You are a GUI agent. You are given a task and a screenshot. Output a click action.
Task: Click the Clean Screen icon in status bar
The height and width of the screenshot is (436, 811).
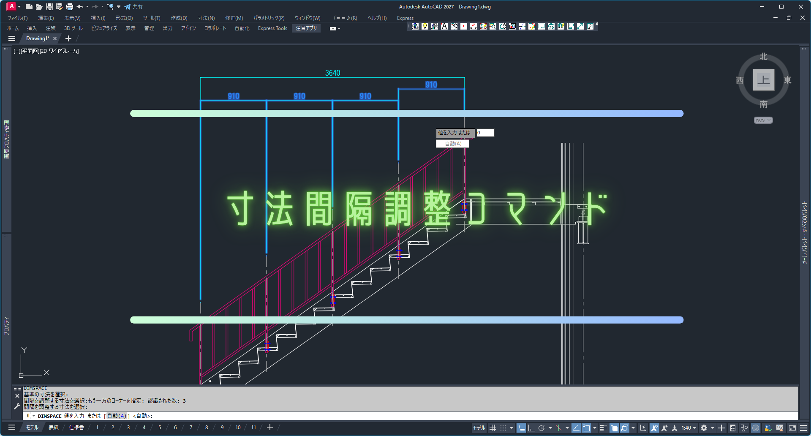pos(792,428)
